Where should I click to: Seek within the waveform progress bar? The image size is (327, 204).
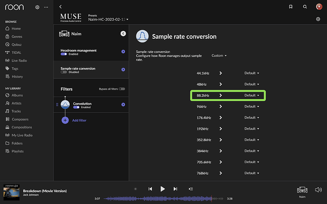pyautogui.click(x=163, y=199)
